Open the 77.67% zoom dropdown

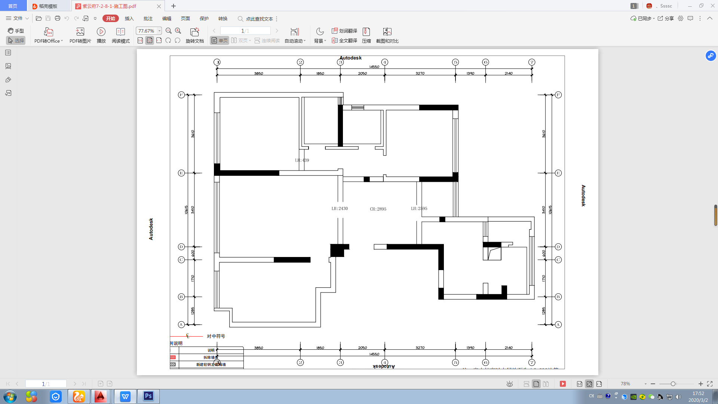160,31
